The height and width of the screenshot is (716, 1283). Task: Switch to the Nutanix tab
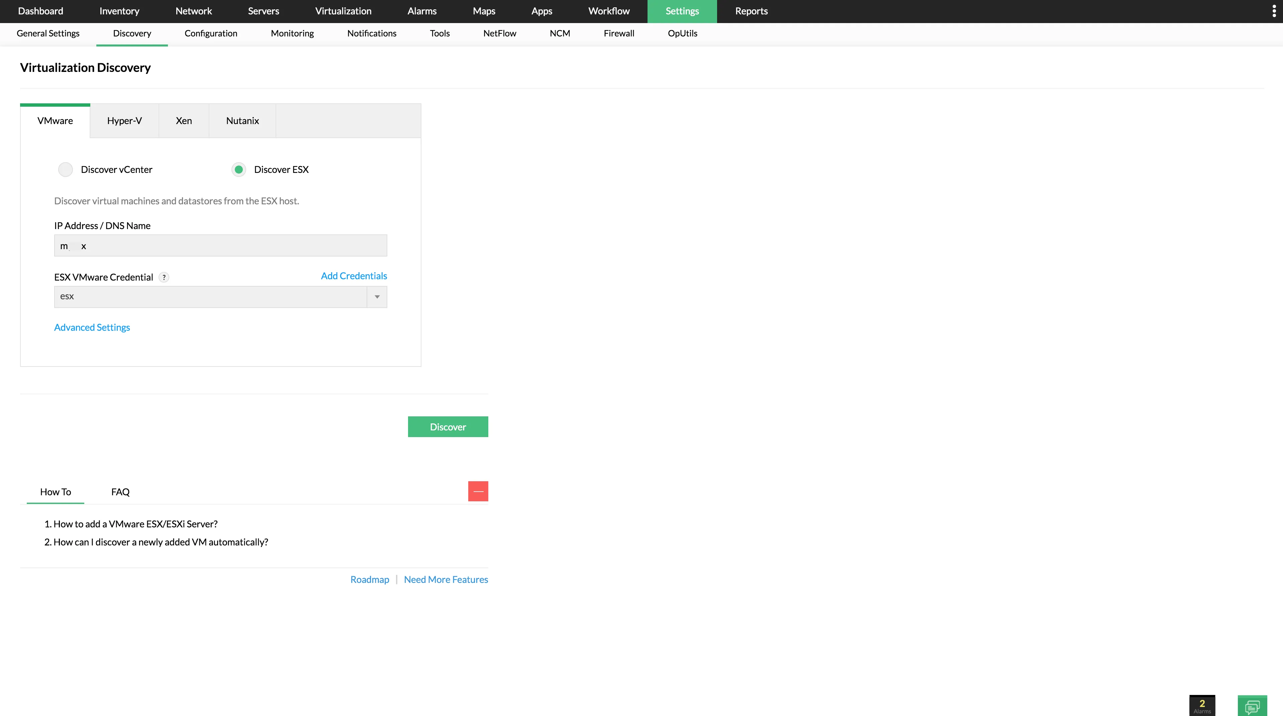point(242,120)
